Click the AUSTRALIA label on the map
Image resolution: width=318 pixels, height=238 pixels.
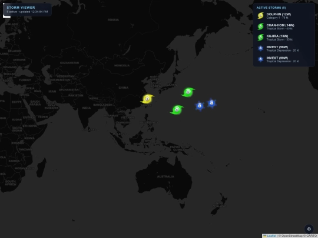[165, 176]
